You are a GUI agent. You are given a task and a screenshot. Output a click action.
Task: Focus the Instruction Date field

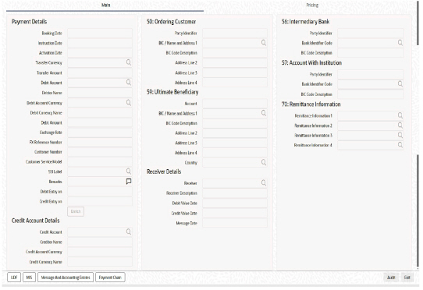[x=100, y=43]
